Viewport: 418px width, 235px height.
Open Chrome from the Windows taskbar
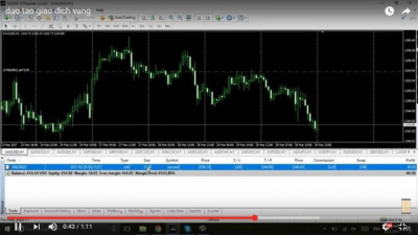(158, 228)
